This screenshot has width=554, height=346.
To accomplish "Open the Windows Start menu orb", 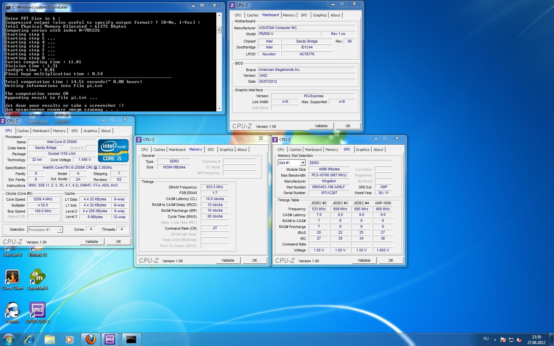I will [9, 339].
